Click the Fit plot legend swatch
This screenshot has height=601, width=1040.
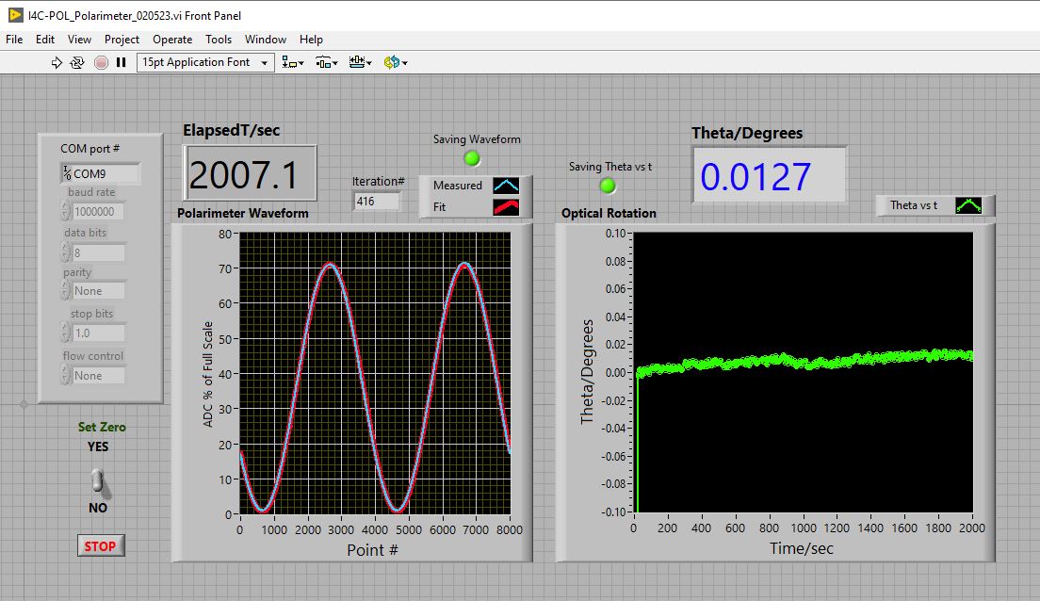tap(506, 206)
